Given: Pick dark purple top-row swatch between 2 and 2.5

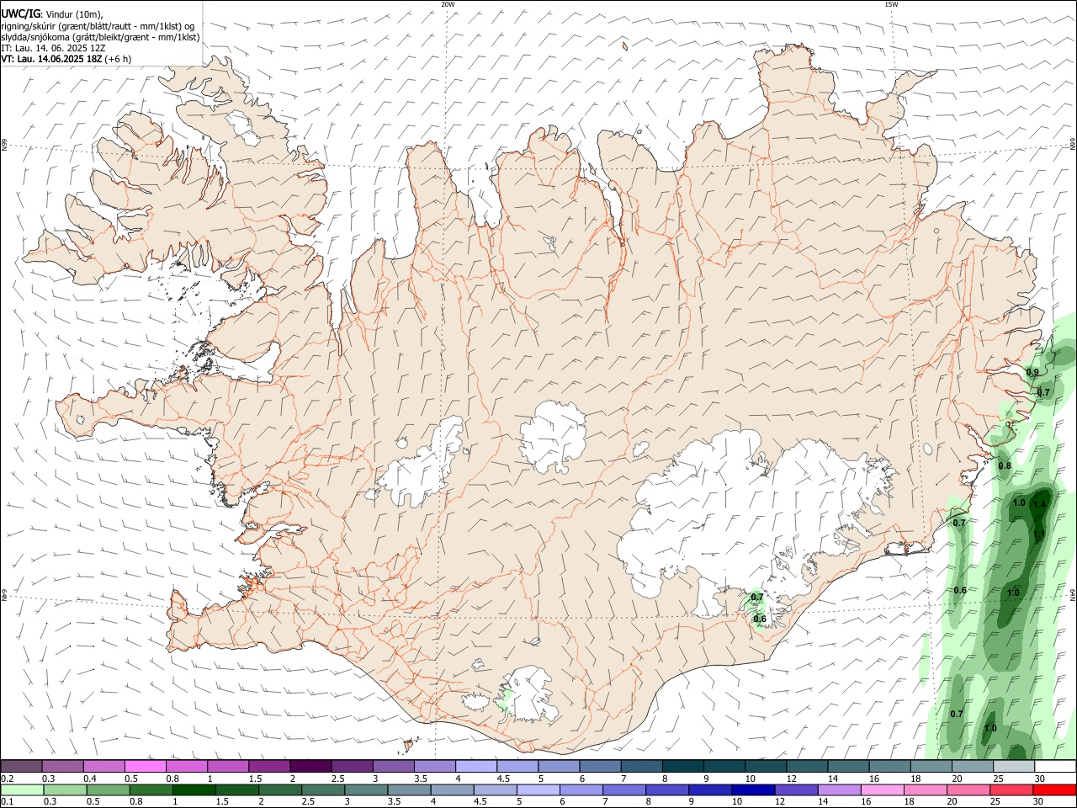Looking at the screenshot, I should 310,766.
